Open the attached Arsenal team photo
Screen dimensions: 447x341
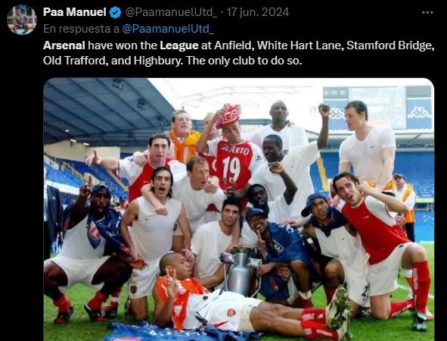[238, 209]
